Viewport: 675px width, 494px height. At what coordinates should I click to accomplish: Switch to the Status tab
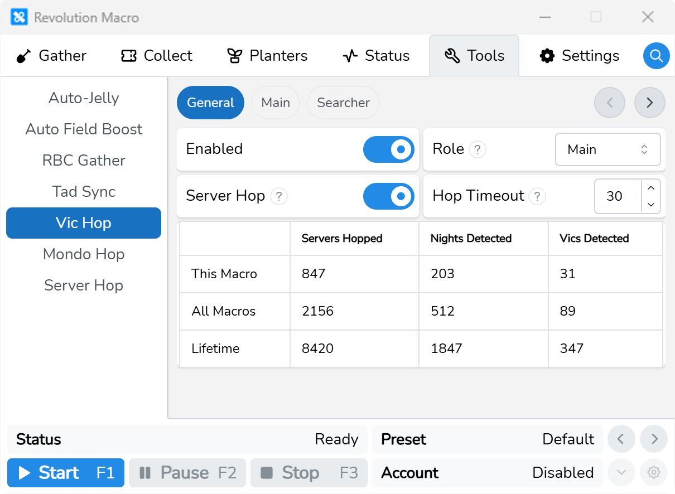[376, 56]
